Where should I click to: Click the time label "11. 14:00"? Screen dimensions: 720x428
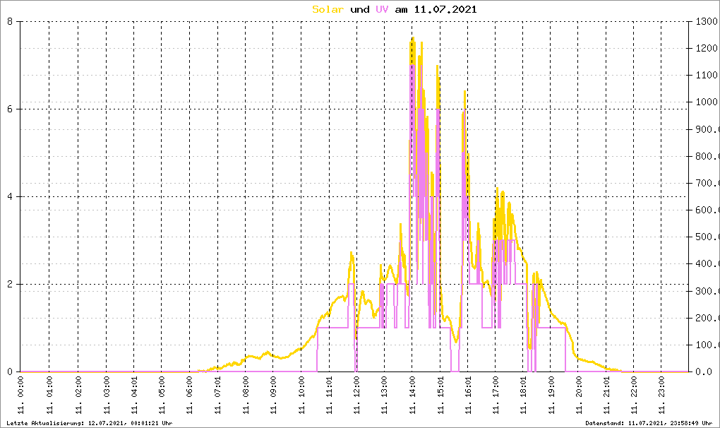(x=412, y=395)
